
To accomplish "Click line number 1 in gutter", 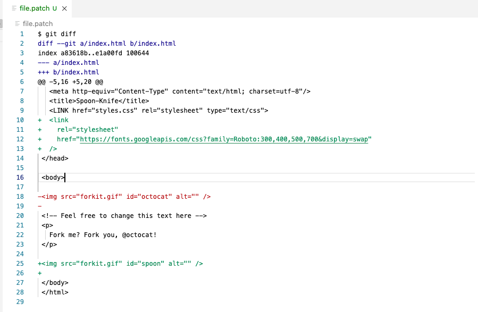I will click(x=22, y=34).
